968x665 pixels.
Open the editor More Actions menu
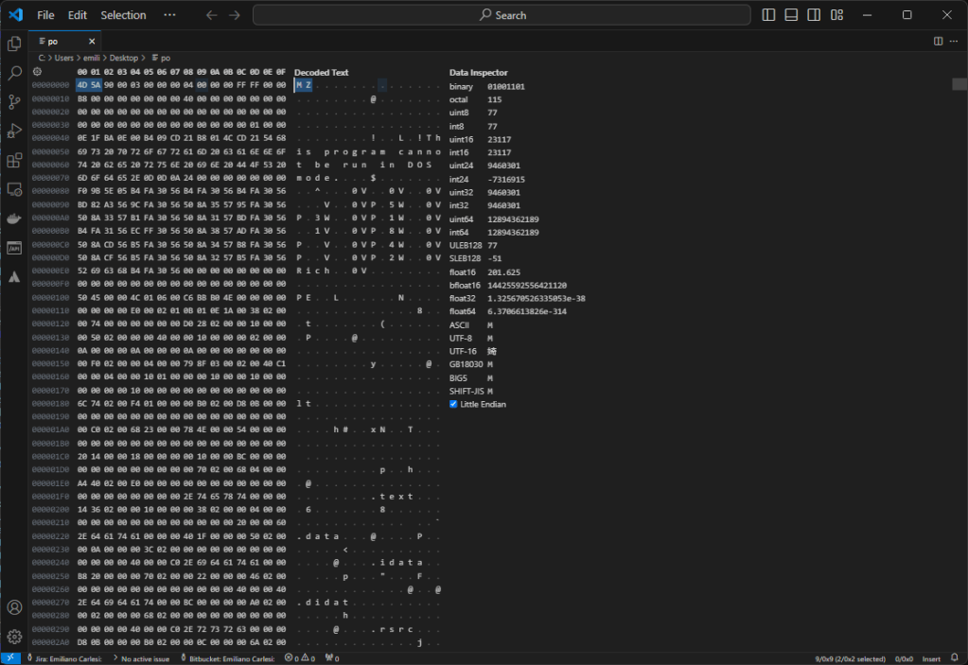coord(954,41)
